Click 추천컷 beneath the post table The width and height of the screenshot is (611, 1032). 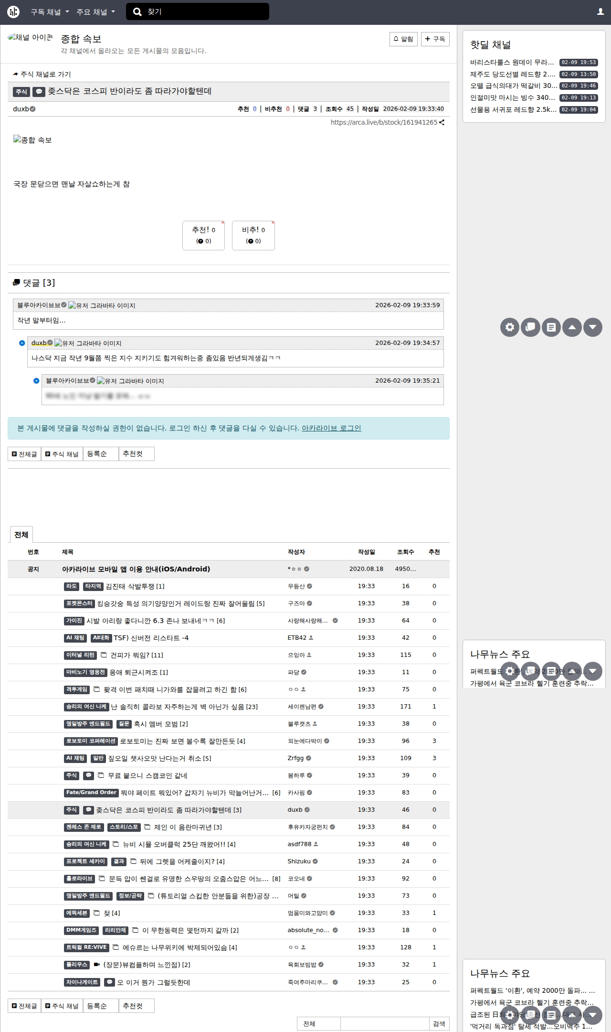tap(137, 1006)
